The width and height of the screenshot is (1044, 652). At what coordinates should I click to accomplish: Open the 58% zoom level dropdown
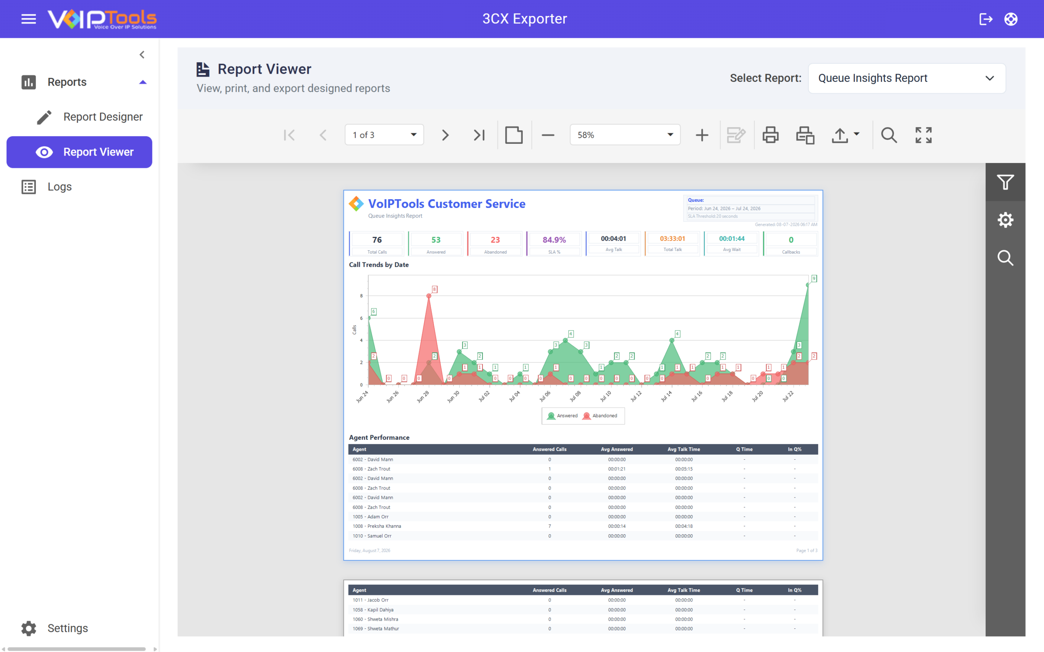tap(625, 135)
